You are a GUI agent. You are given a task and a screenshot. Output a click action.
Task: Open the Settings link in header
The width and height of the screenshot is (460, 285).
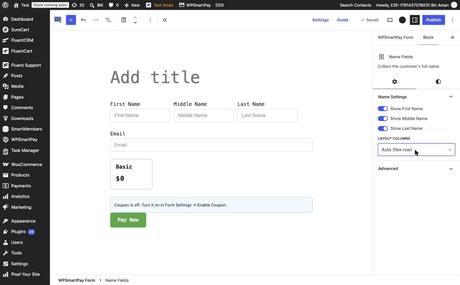[x=320, y=20]
